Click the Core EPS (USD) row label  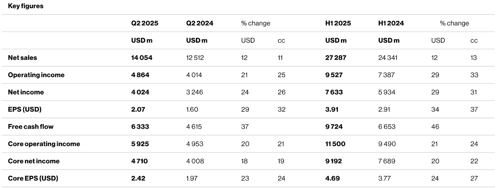(x=33, y=178)
